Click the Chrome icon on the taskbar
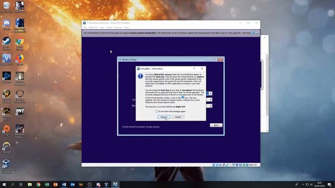Image resolution: width=335 pixels, height=188 pixels. [x=38, y=184]
